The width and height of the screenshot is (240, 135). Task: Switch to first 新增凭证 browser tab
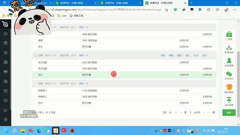point(76,3)
